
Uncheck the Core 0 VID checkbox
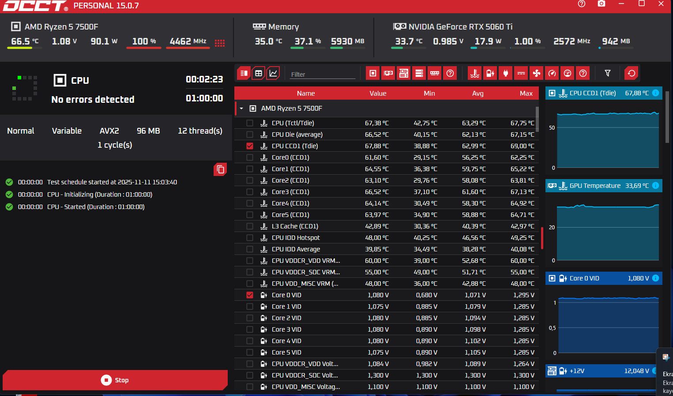click(x=250, y=295)
